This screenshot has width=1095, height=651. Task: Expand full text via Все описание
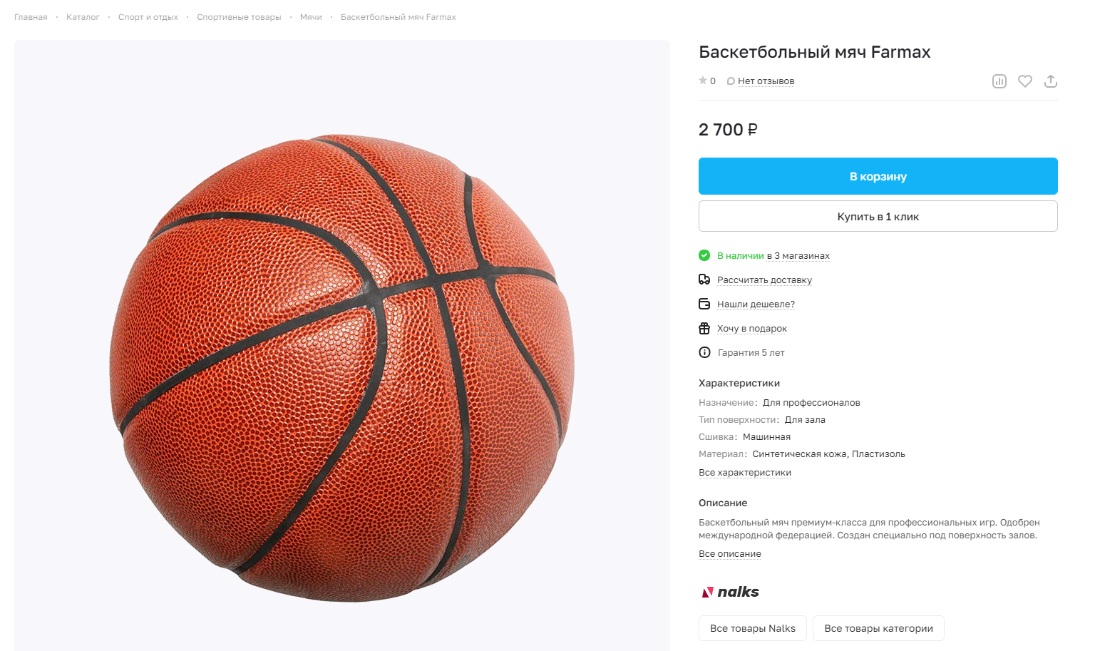pyautogui.click(x=730, y=554)
